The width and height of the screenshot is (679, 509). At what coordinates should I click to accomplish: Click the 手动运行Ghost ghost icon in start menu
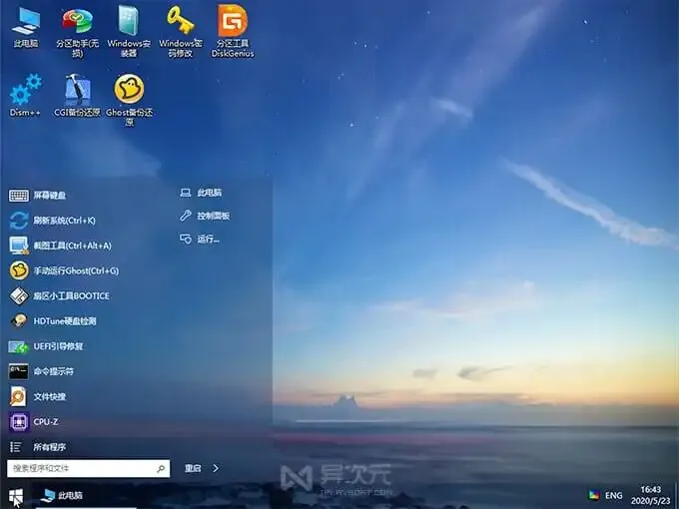[x=19, y=270]
